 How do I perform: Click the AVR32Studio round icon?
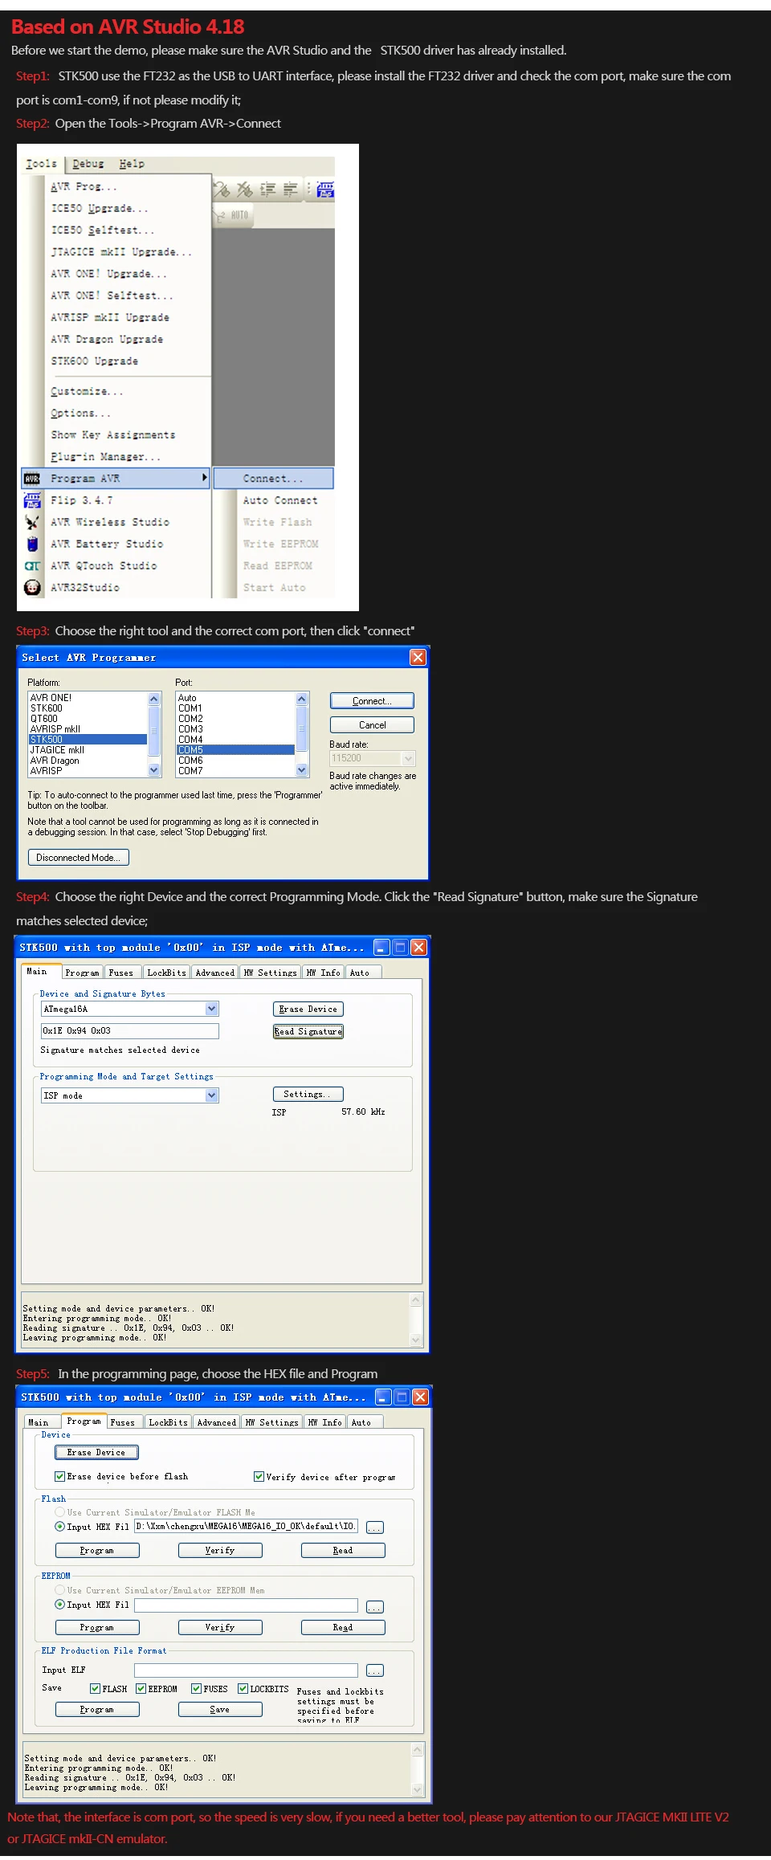point(32,587)
